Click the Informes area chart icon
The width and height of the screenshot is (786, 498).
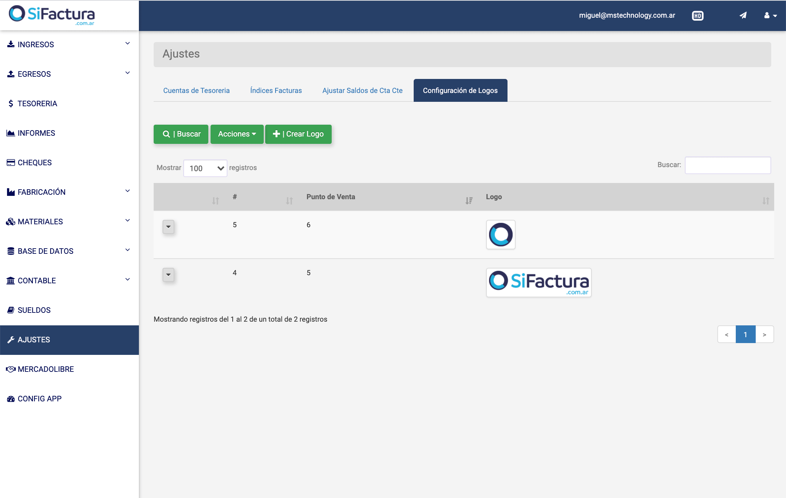(11, 133)
